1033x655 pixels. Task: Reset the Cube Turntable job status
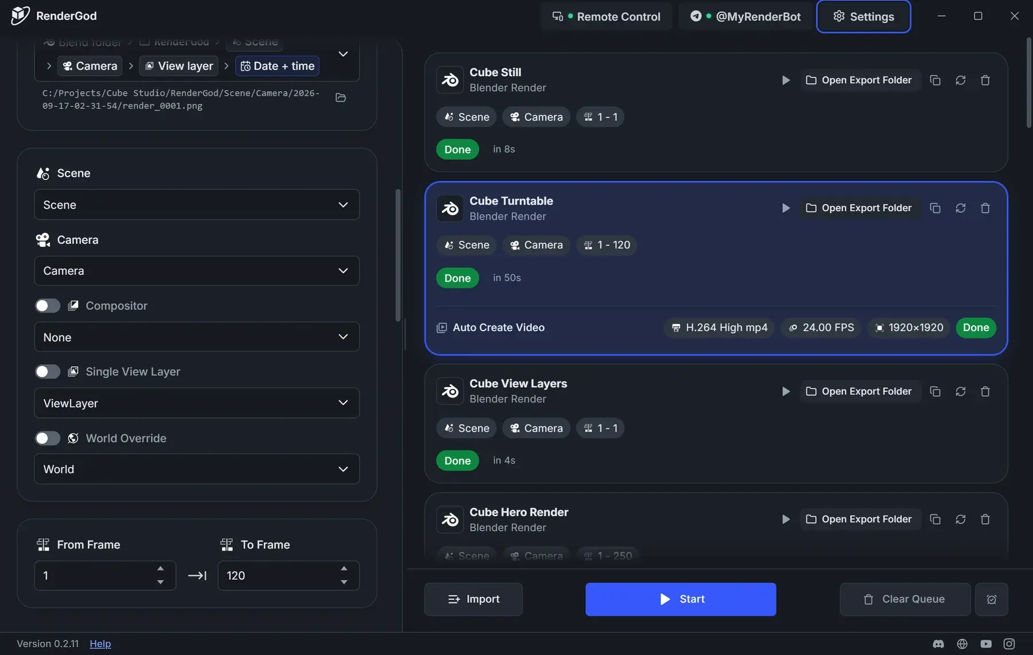pyautogui.click(x=960, y=208)
